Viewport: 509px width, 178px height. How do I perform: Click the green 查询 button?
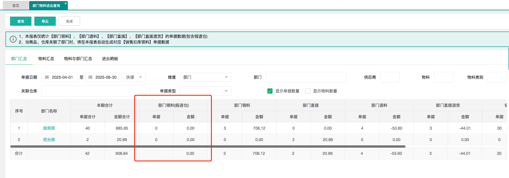coord(21,21)
